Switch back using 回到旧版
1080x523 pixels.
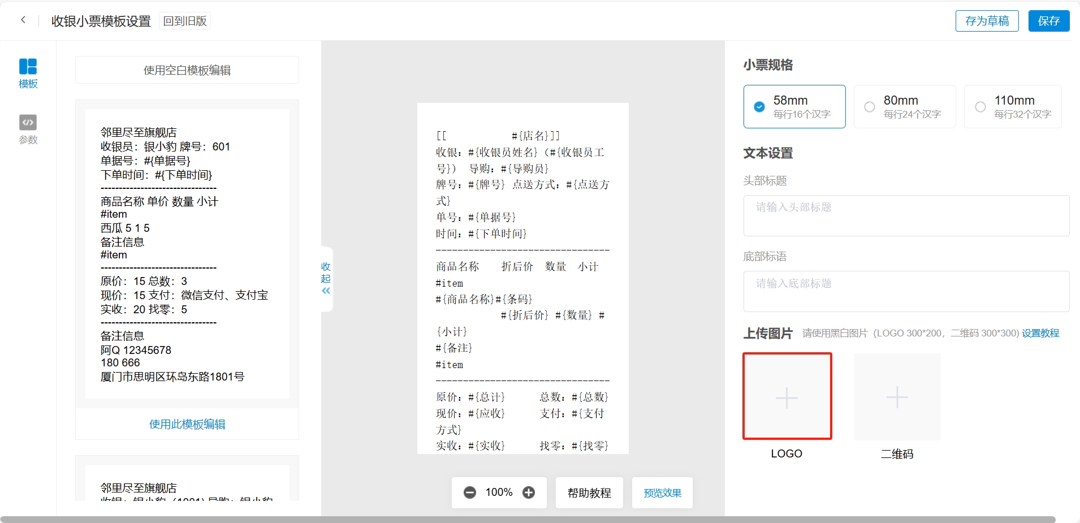pos(185,21)
